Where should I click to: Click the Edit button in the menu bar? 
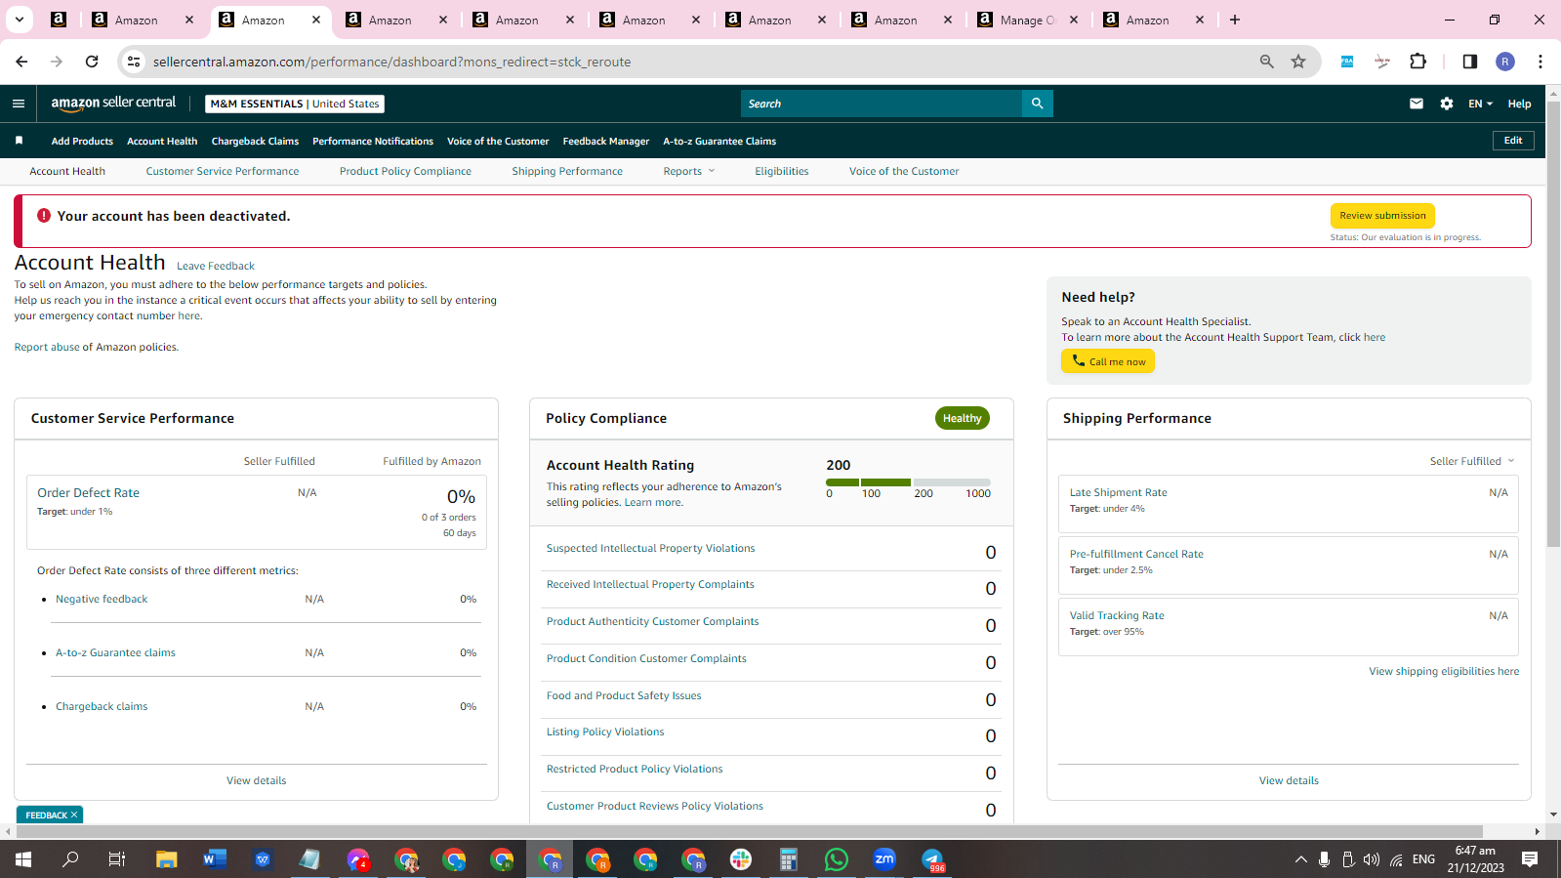[x=1513, y=141]
